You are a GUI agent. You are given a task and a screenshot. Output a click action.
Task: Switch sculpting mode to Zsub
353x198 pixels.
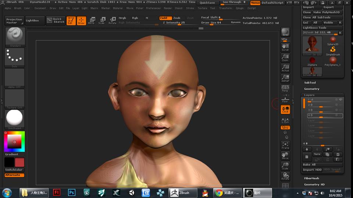coord(177,18)
